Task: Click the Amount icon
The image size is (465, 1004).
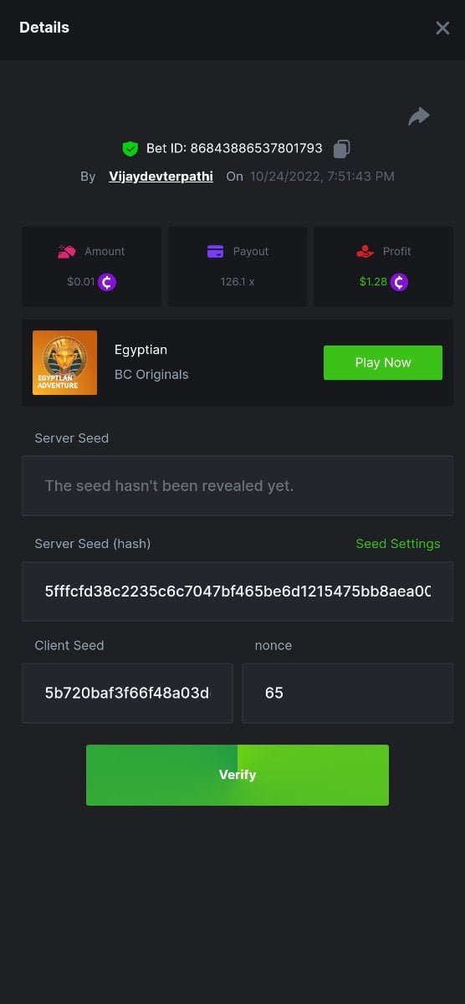Action: 67,251
